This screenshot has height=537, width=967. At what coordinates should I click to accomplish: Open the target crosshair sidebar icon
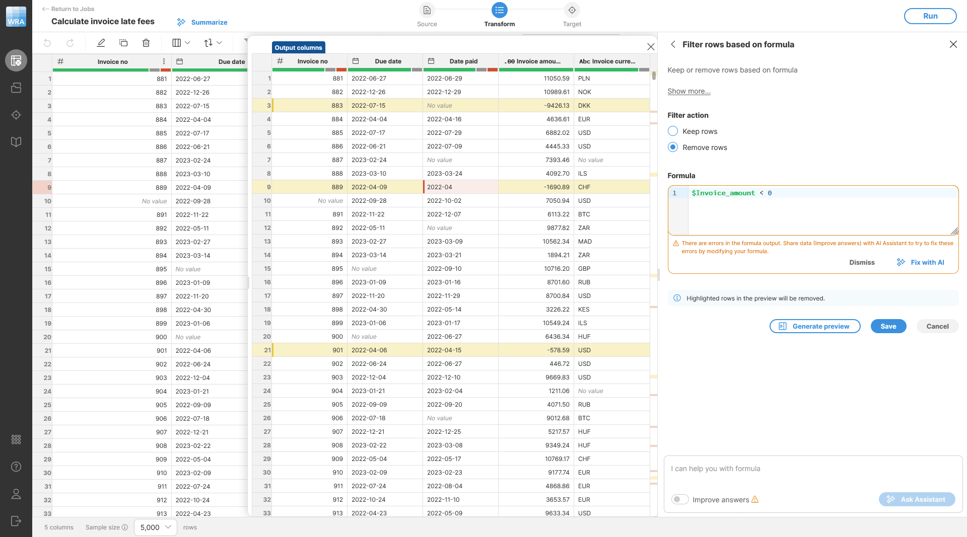point(16,115)
